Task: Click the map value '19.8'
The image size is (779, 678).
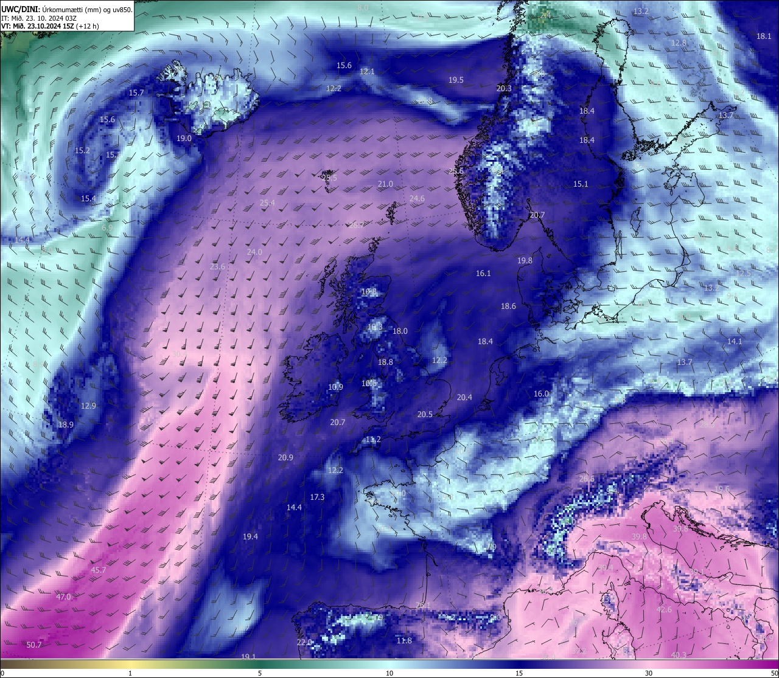Action: [525, 260]
